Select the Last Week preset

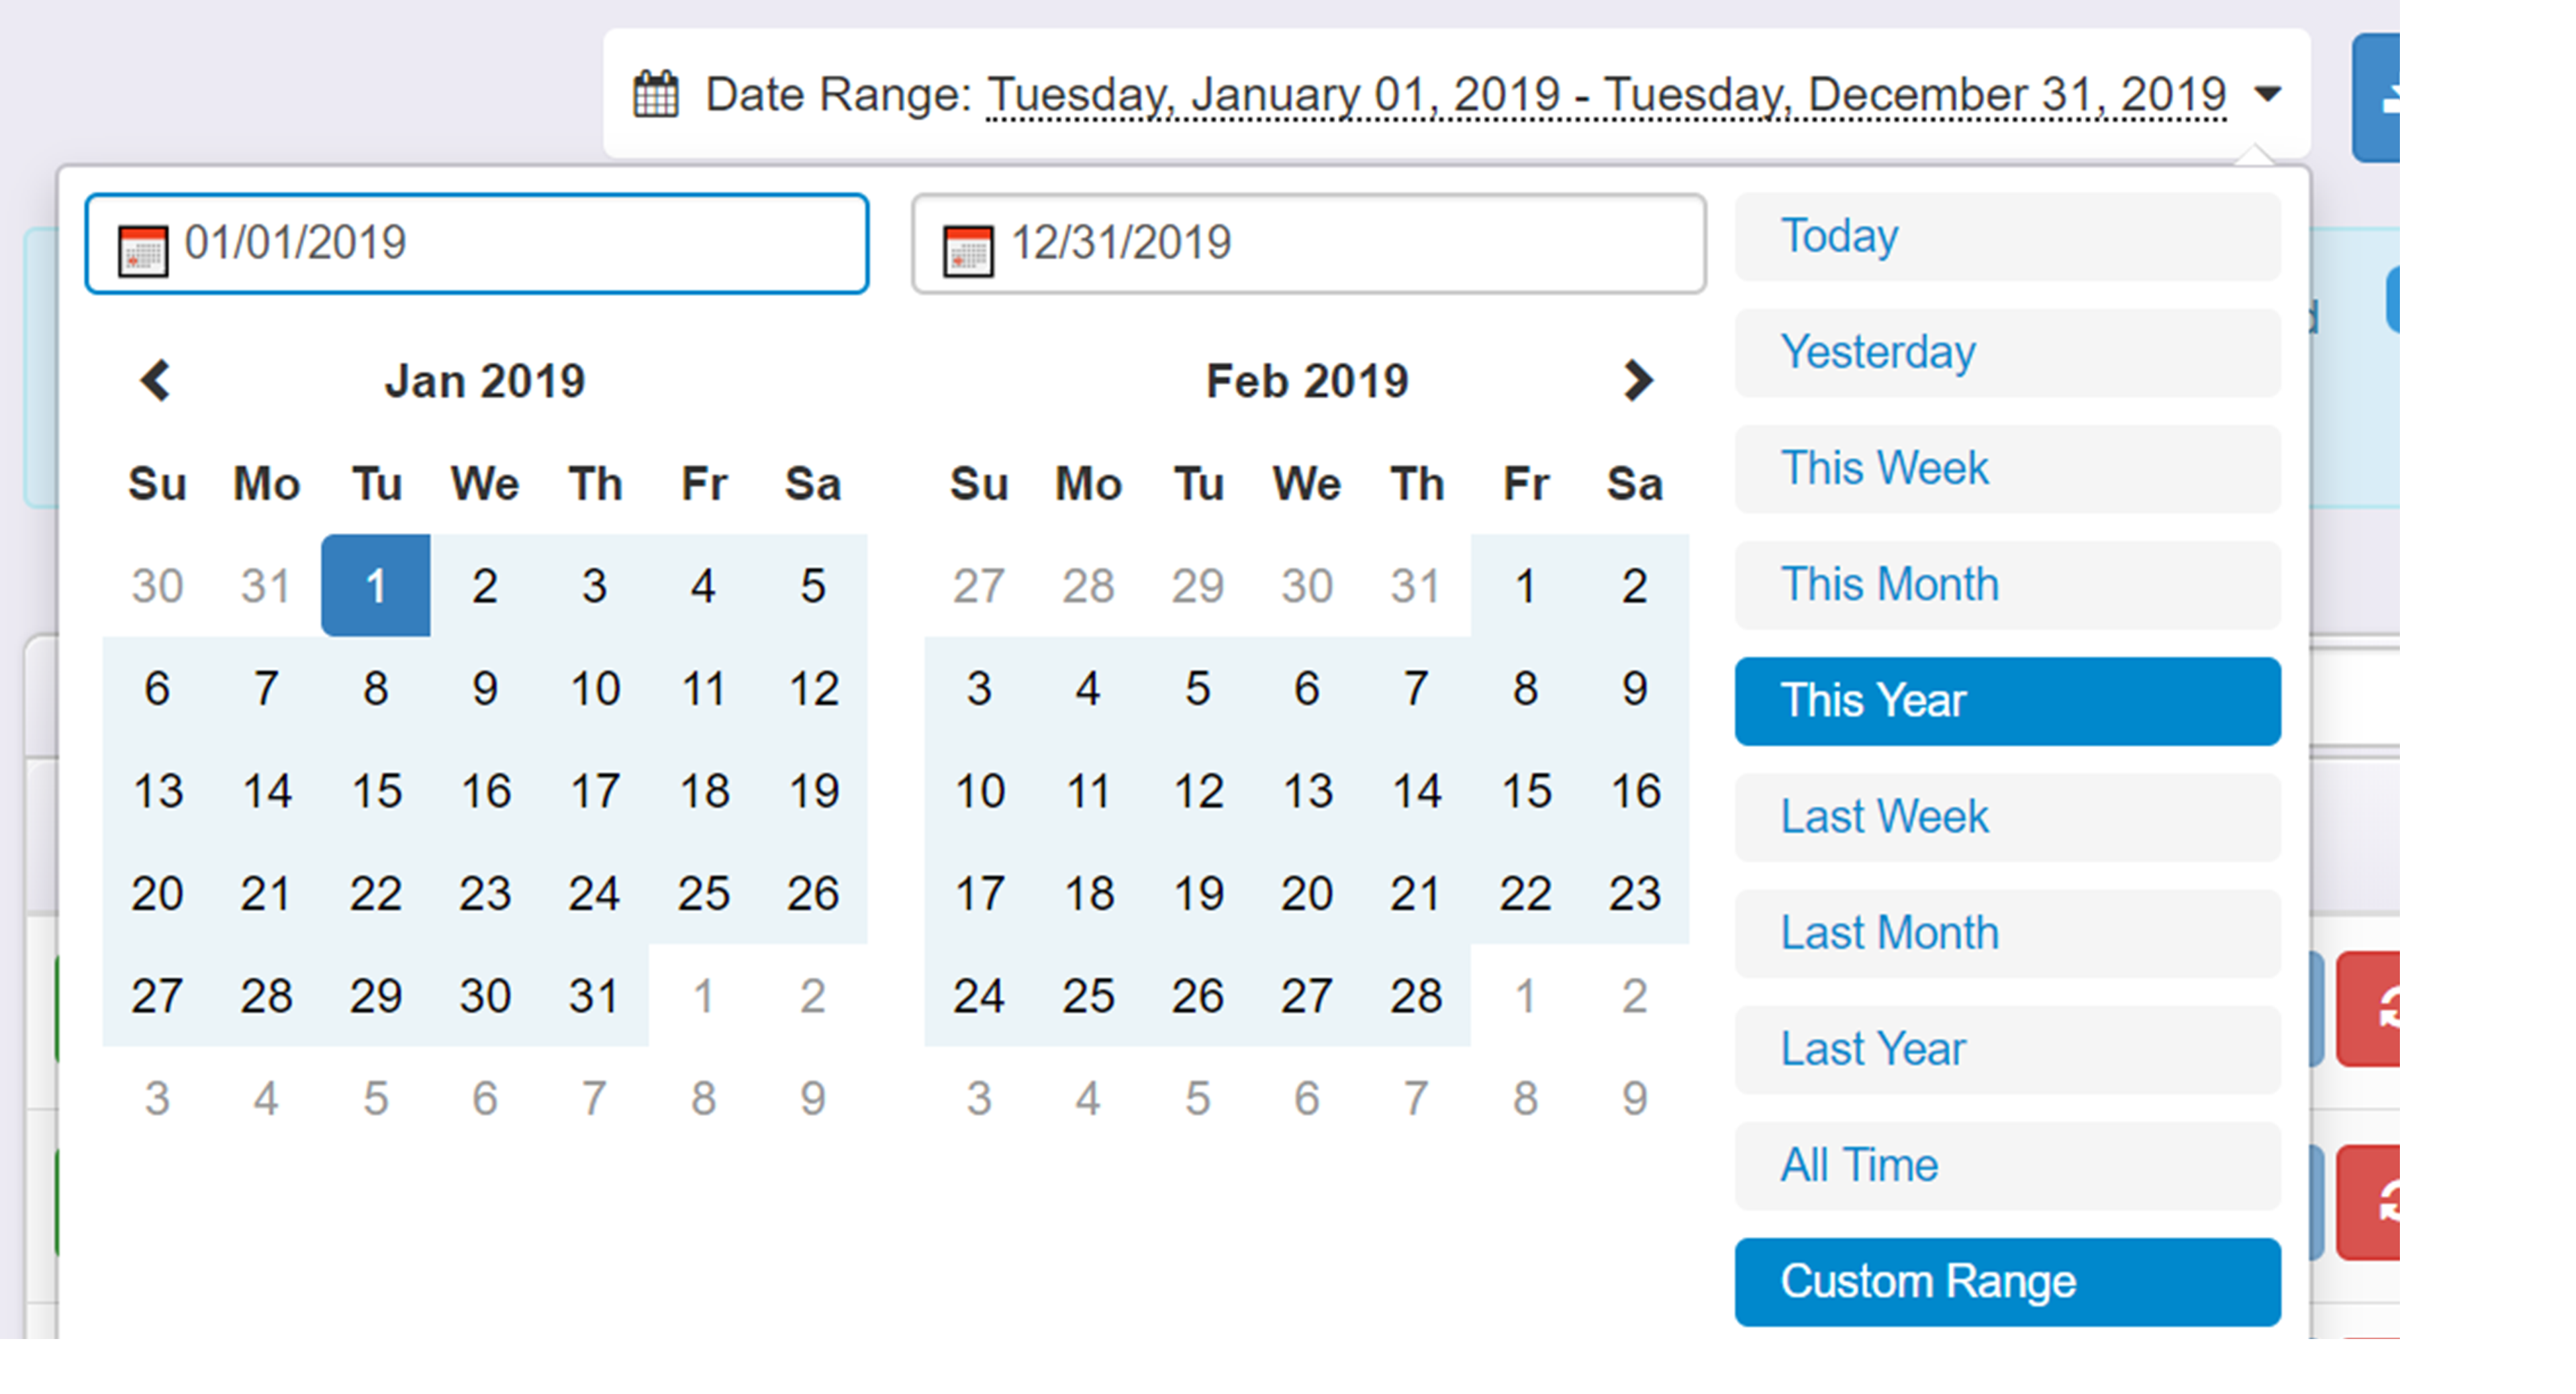(2008, 817)
